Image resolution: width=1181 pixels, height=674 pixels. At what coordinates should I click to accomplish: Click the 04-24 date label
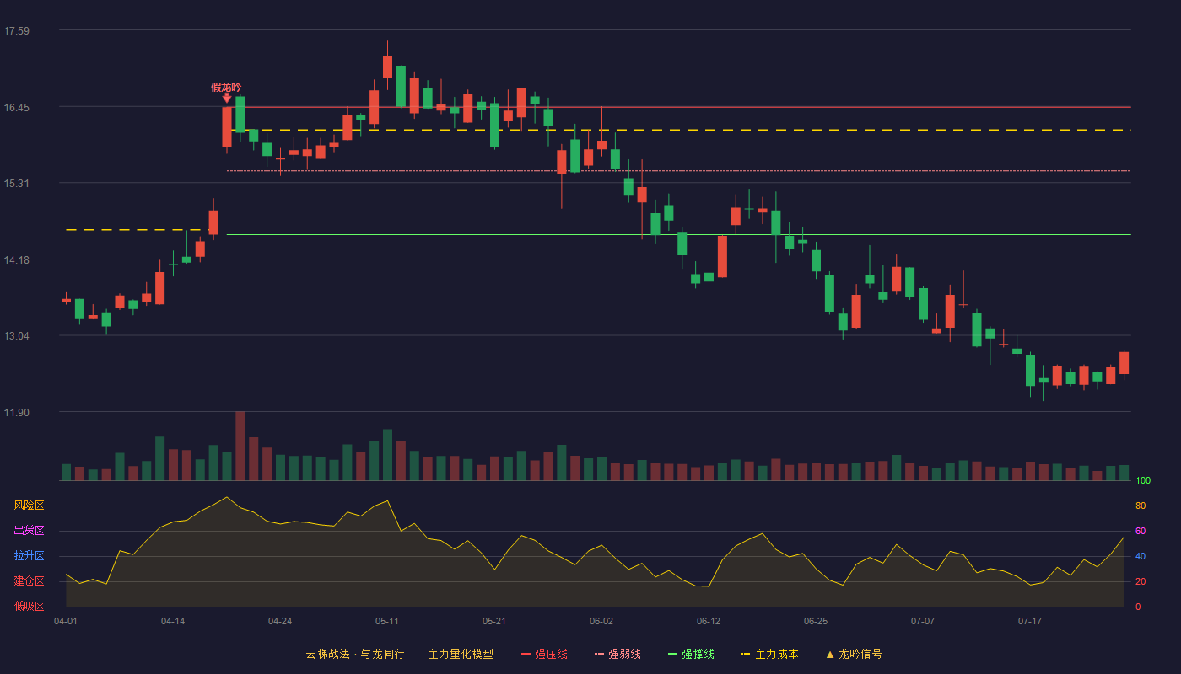point(280,621)
